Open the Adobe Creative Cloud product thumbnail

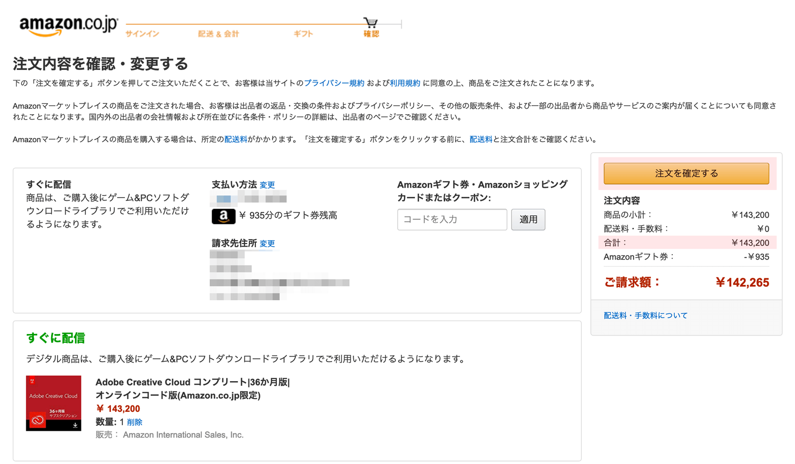coord(54,403)
